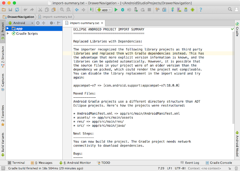Expand the Gradle Scripts tree node
The height and width of the screenshot is (171, 240).
[x=7, y=33]
